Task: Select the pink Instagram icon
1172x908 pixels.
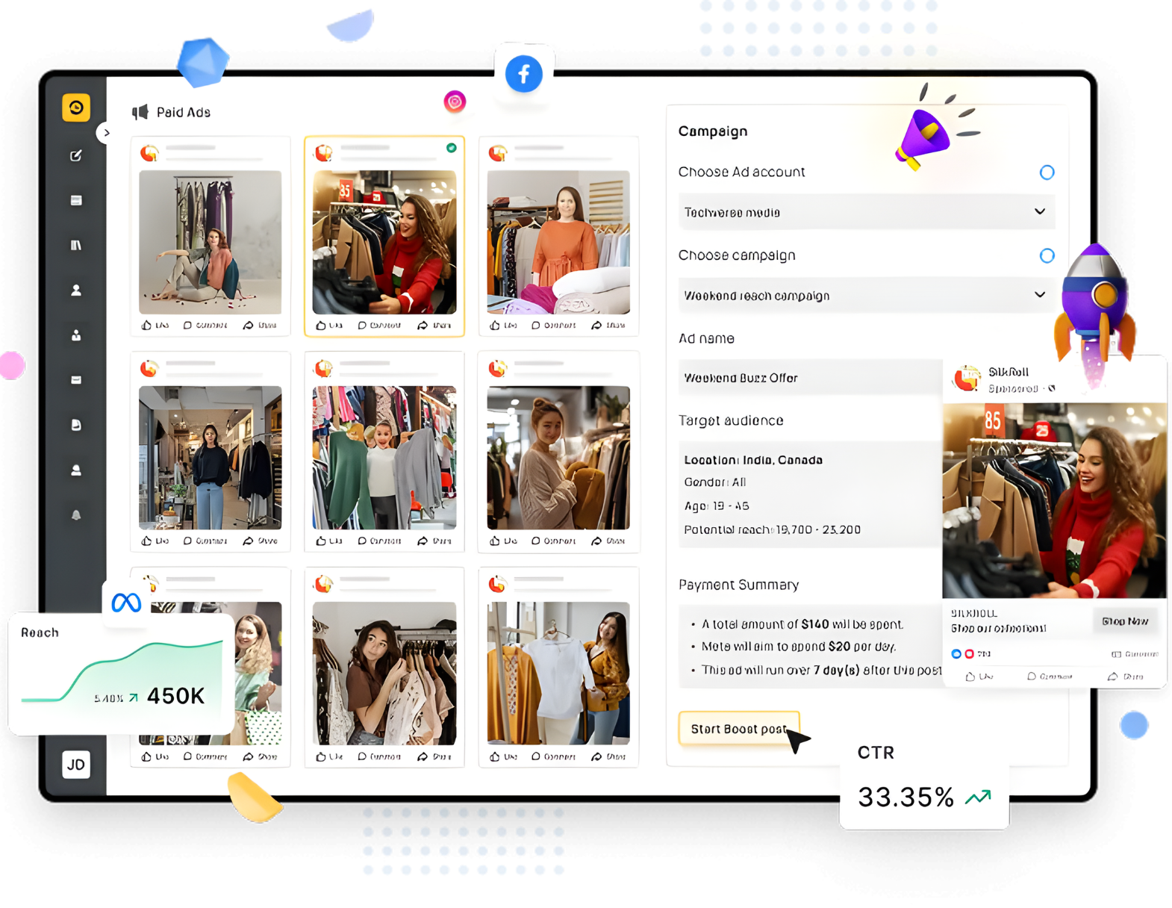Action: 455,102
